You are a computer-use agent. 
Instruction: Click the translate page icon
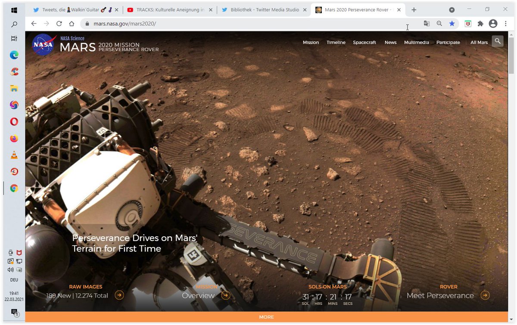point(427,24)
